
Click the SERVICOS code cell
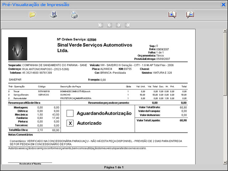[43, 95]
